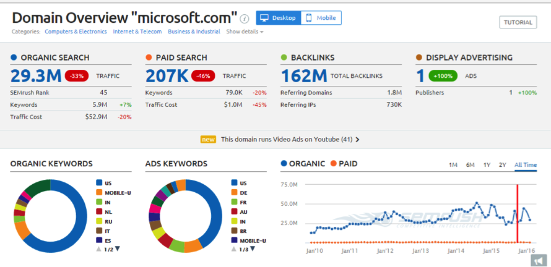Click the US blue swatch in Organic Keywords legend
This screenshot has width=551, height=267.
(99, 183)
